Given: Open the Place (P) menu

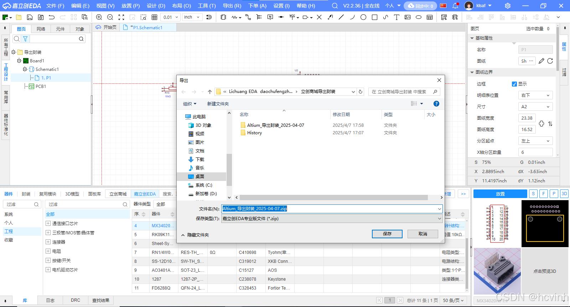Looking at the screenshot, I should click(130, 6).
